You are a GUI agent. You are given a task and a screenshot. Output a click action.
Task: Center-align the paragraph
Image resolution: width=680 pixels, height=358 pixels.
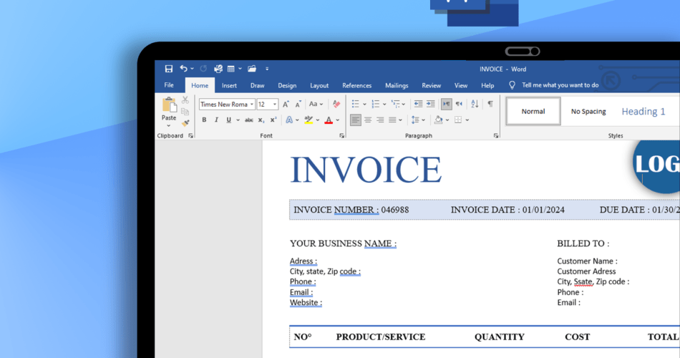coord(368,120)
